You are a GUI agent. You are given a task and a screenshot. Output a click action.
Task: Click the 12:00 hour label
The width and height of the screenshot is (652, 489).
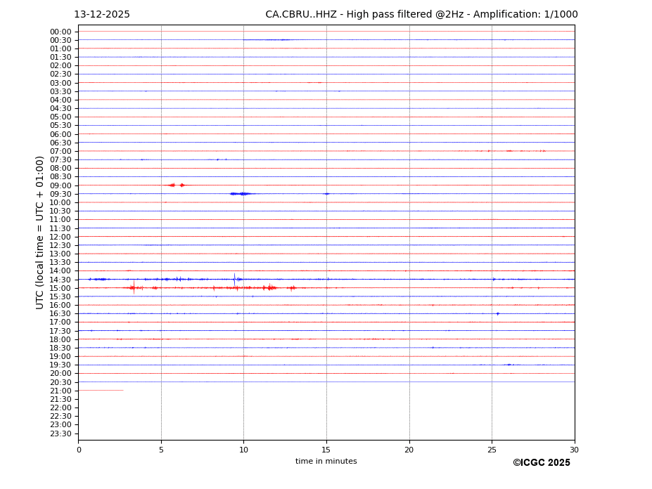click(x=60, y=237)
